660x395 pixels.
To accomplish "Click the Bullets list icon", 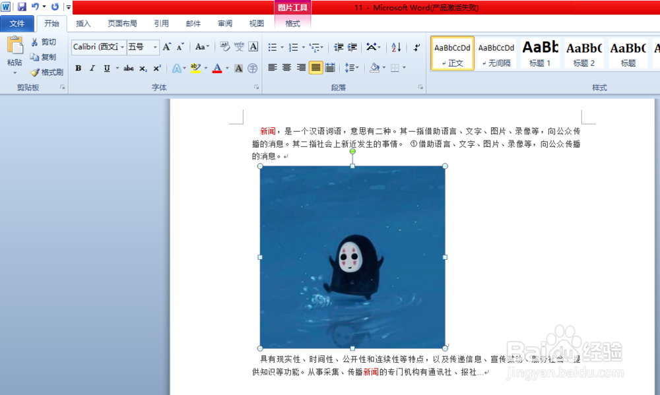I will click(273, 47).
